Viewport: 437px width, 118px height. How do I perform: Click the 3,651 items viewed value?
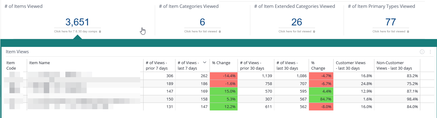click(77, 22)
